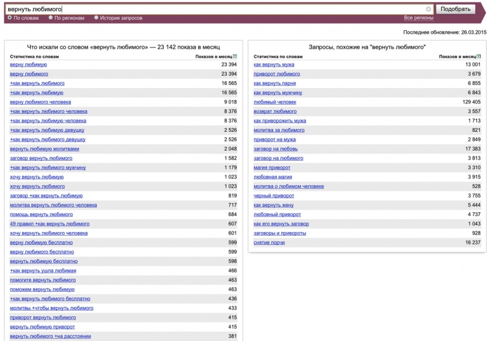Screen dimensions: 487x341
Task: Select the 'История запросов' radio button
Action: pyautogui.click(x=97, y=18)
